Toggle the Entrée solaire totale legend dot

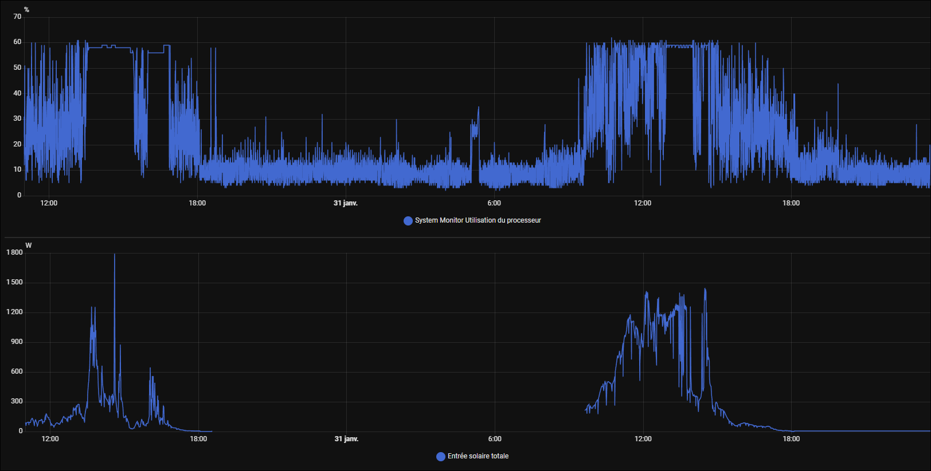coord(440,457)
